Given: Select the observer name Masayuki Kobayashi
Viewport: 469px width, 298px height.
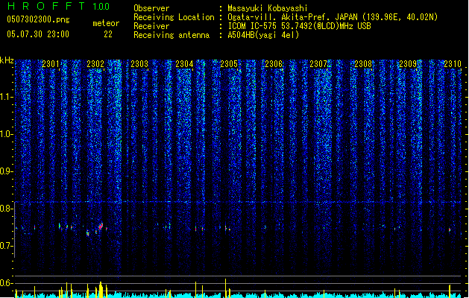Looking at the screenshot, I should [268, 8].
